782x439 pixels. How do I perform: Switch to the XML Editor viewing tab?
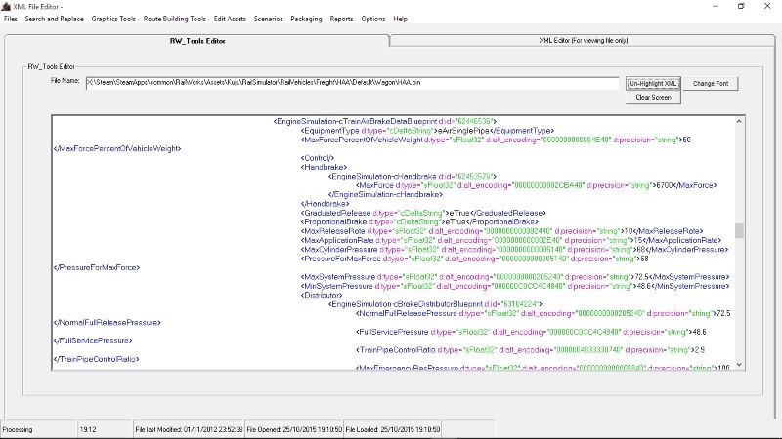[584, 41]
